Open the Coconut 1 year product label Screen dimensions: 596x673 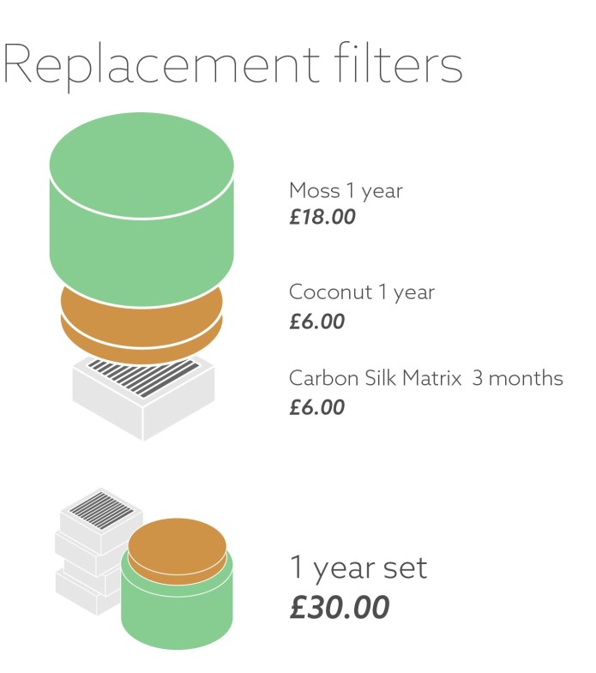pyautogui.click(x=362, y=292)
